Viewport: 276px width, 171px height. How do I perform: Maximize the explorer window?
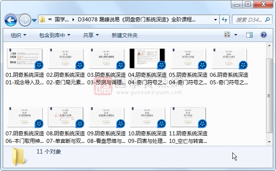248,4
